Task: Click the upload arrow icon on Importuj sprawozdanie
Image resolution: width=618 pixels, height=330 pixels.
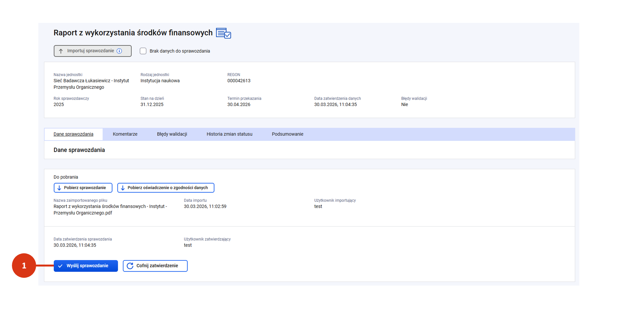Action: 61,51
